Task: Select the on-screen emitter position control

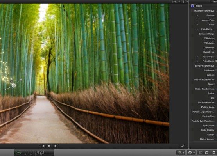Action: pyautogui.click(x=14, y=85)
